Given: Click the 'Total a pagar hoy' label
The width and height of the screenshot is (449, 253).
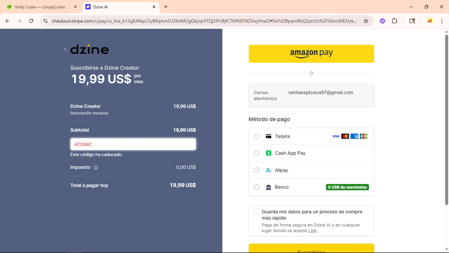Looking at the screenshot, I should [x=89, y=185].
